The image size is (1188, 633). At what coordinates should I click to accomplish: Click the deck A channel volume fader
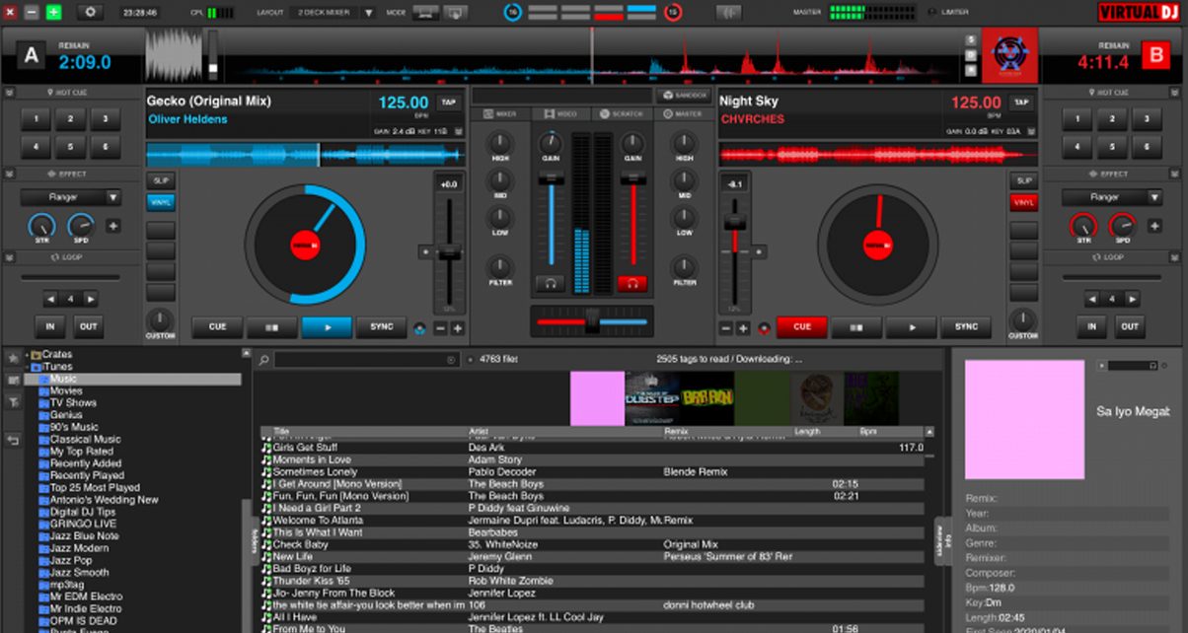[551, 177]
